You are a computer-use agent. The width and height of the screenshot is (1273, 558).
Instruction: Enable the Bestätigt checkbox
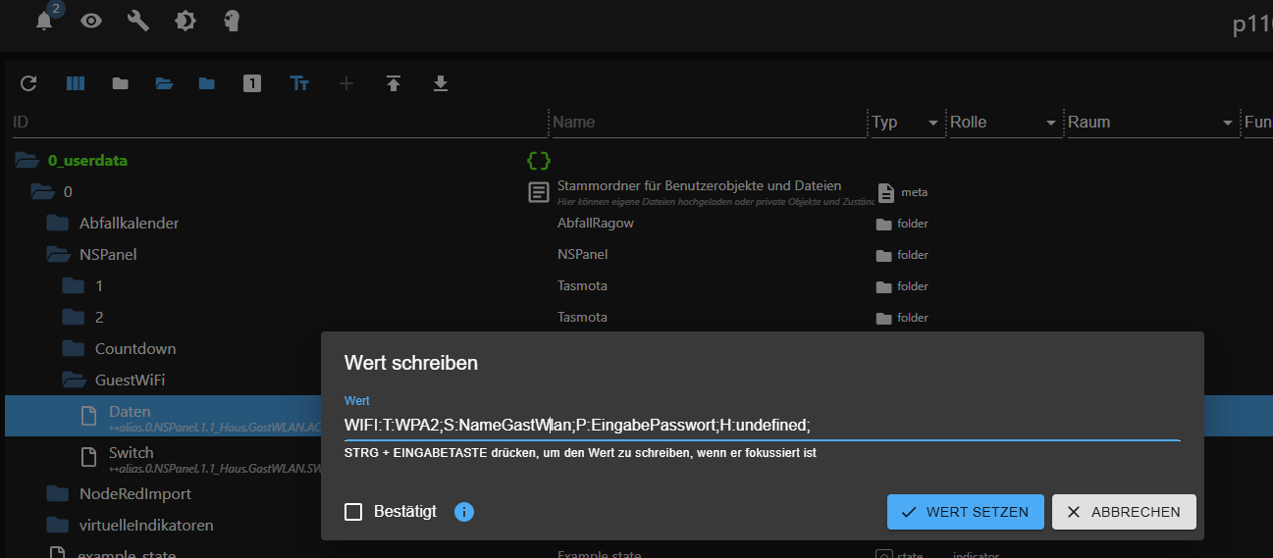tap(353, 512)
